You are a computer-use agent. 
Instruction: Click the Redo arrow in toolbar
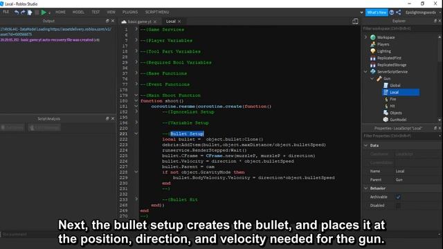(23, 12)
